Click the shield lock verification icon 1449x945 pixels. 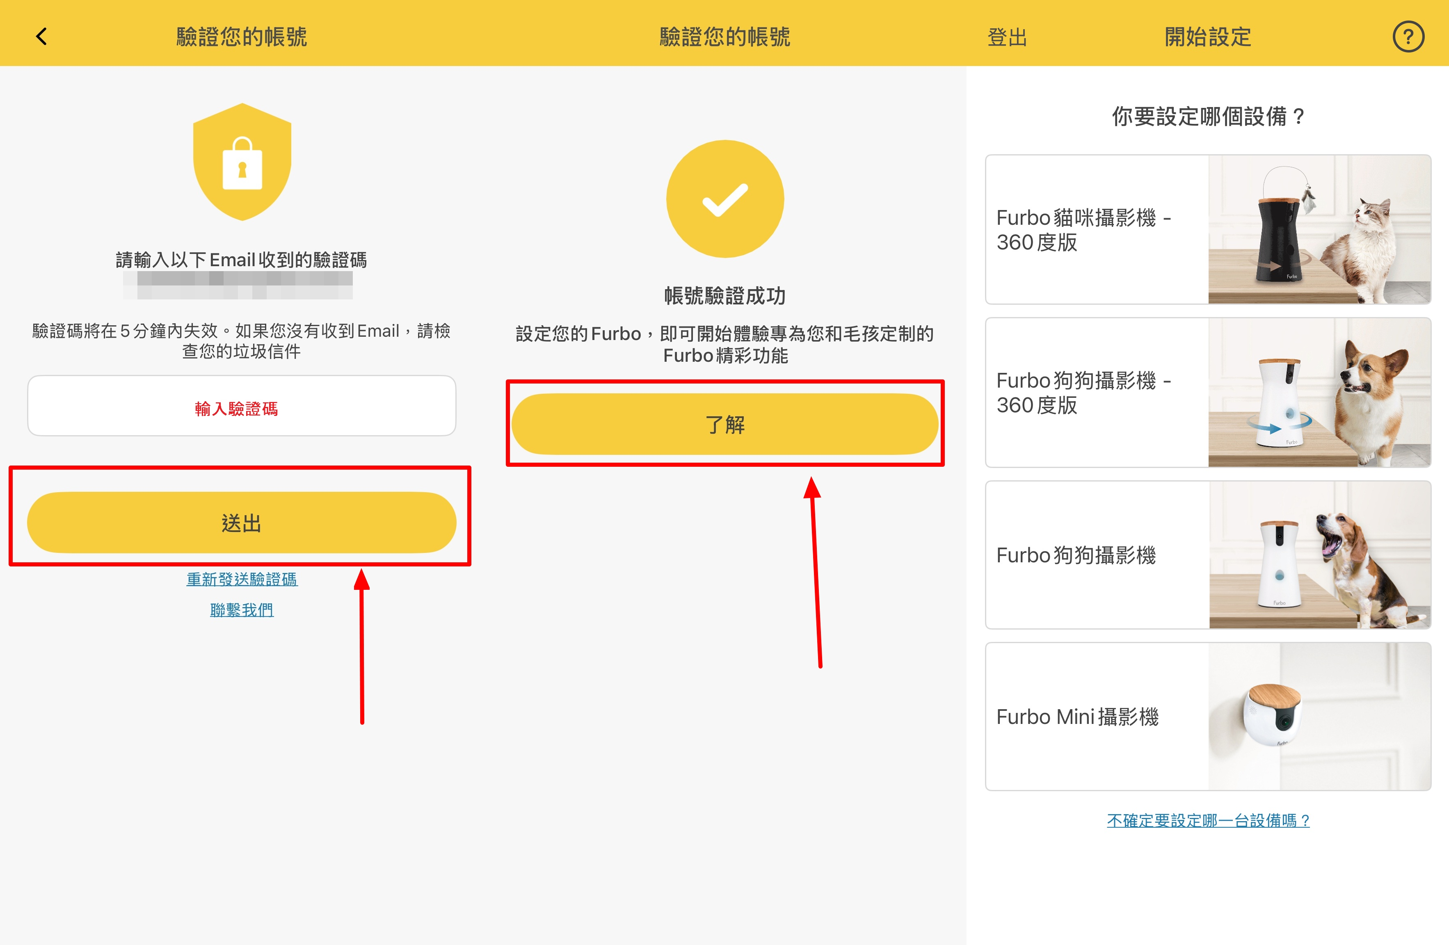click(242, 162)
